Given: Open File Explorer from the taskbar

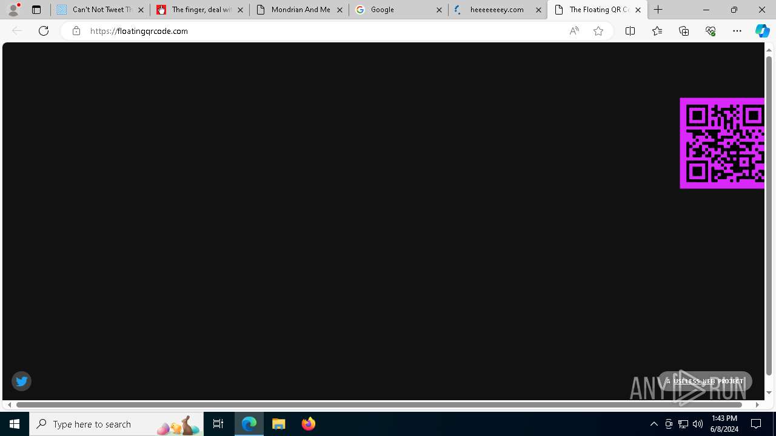Looking at the screenshot, I should pyautogui.click(x=279, y=424).
